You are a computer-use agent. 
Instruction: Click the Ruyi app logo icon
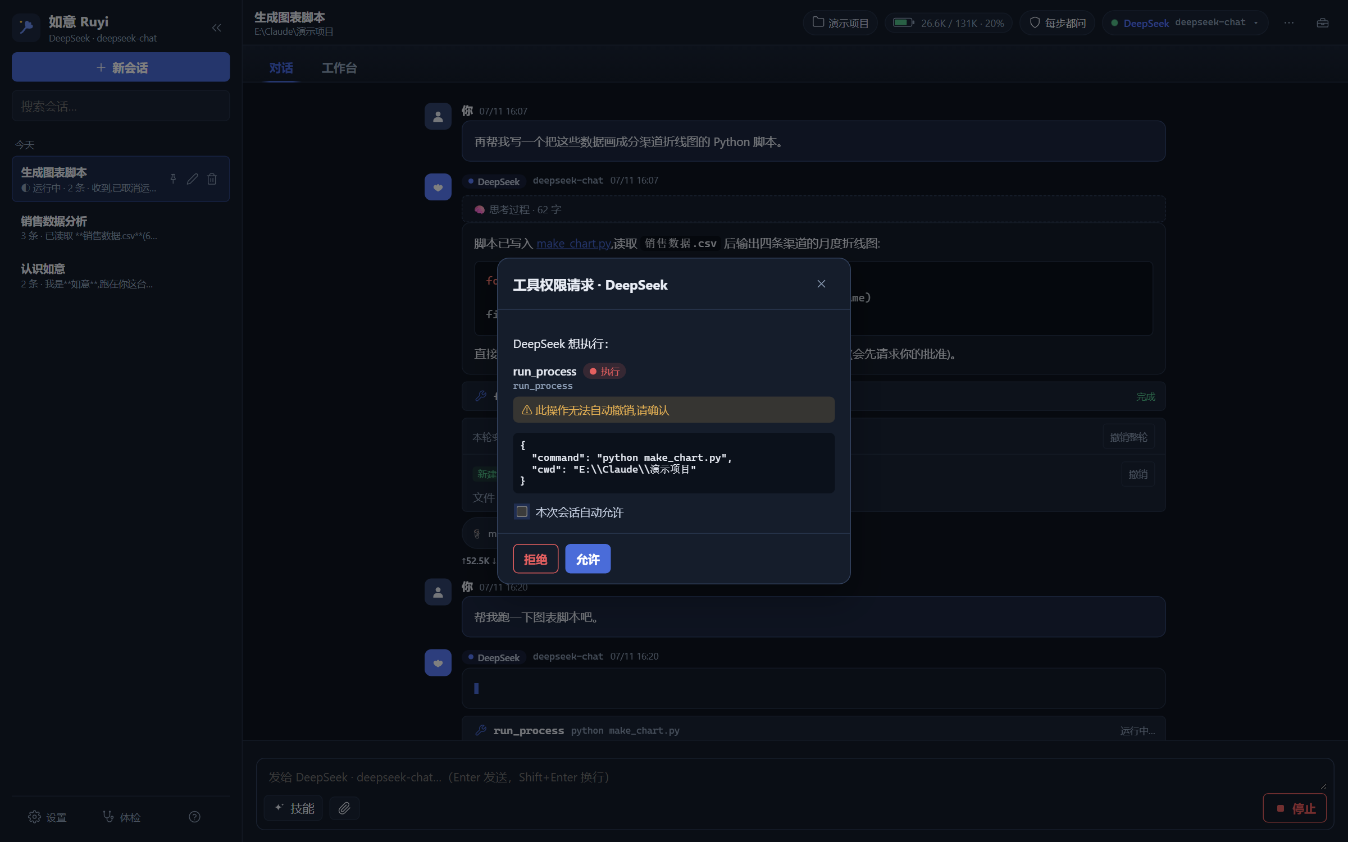point(26,28)
